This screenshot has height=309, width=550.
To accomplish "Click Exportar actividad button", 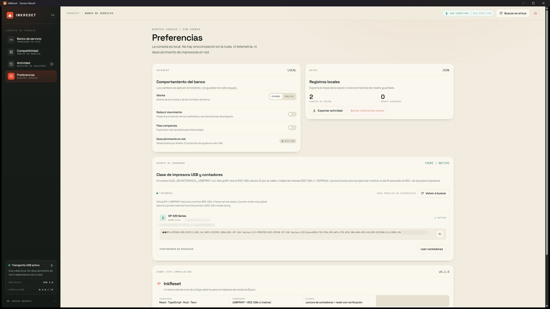I will pyautogui.click(x=327, y=110).
